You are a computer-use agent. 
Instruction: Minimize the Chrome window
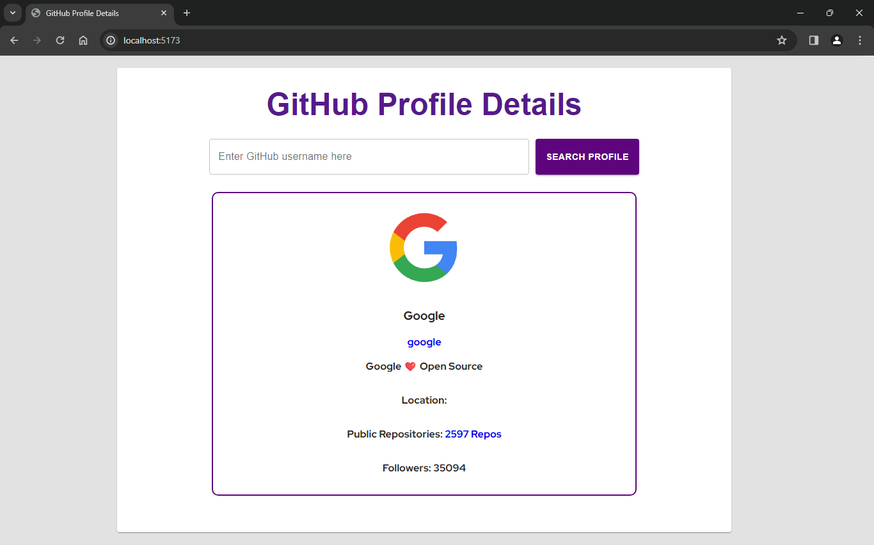tap(800, 13)
